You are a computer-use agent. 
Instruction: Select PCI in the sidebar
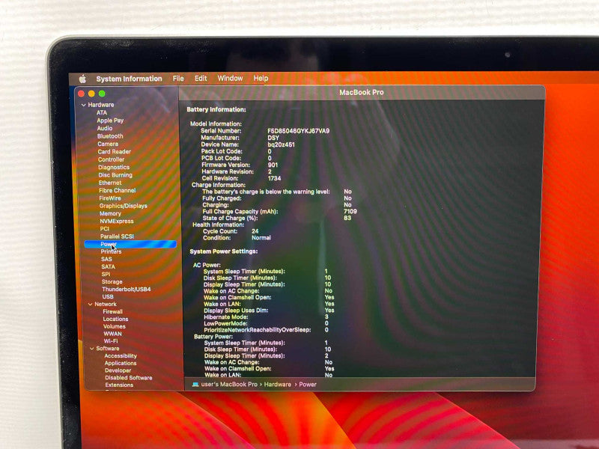click(x=105, y=229)
